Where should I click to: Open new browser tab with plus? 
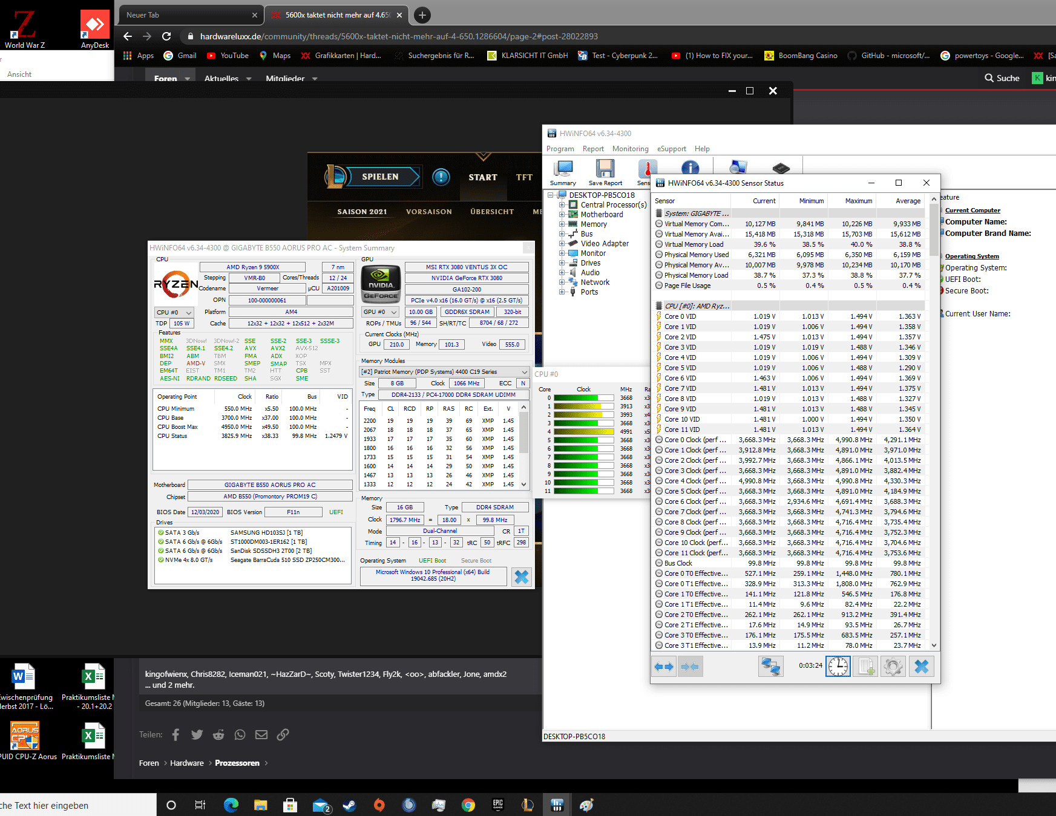pos(422,15)
